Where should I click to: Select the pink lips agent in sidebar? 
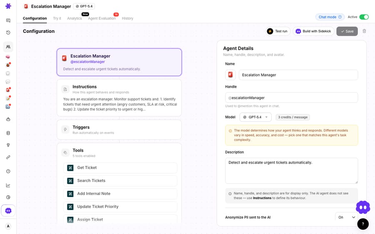pyautogui.click(x=8, y=57)
